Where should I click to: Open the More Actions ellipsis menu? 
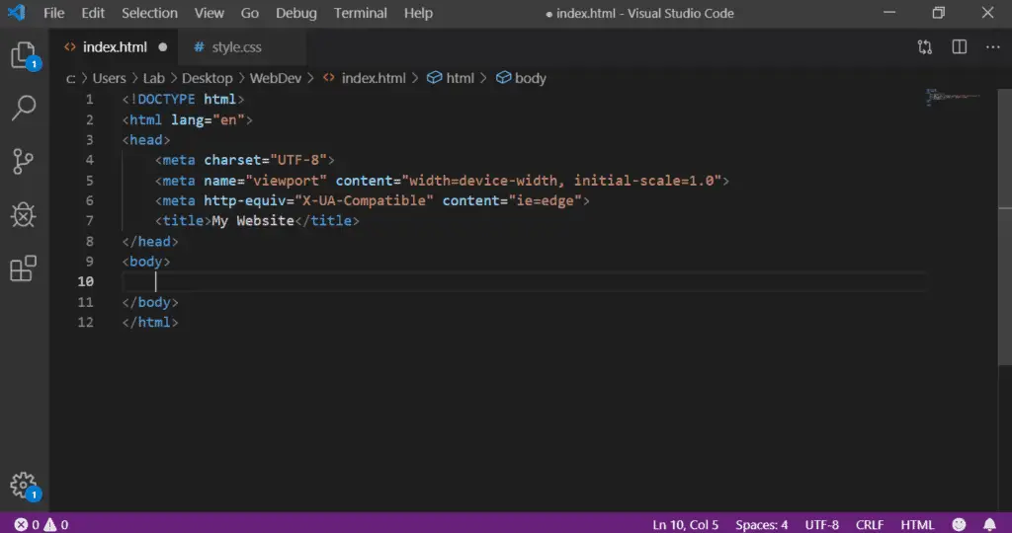(x=992, y=47)
